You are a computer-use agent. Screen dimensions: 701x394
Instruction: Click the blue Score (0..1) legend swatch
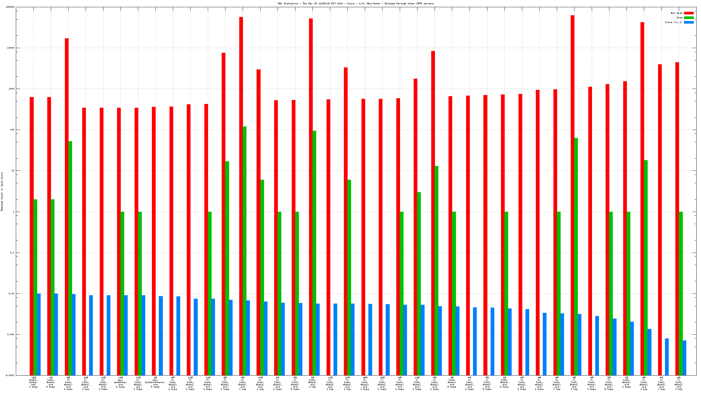[689, 22]
